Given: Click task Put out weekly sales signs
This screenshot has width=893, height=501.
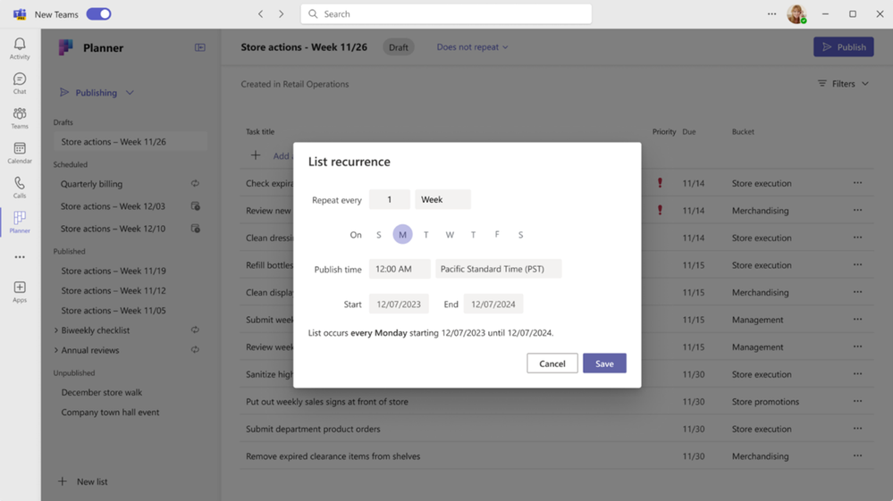Looking at the screenshot, I should click(327, 402).
